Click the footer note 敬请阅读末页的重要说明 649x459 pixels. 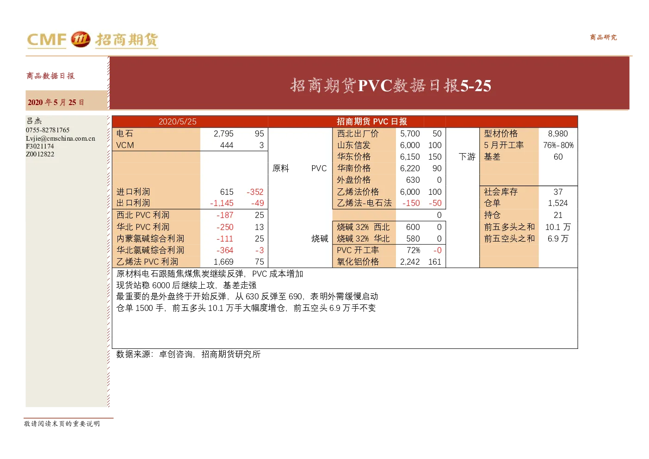tap(62, 424)
